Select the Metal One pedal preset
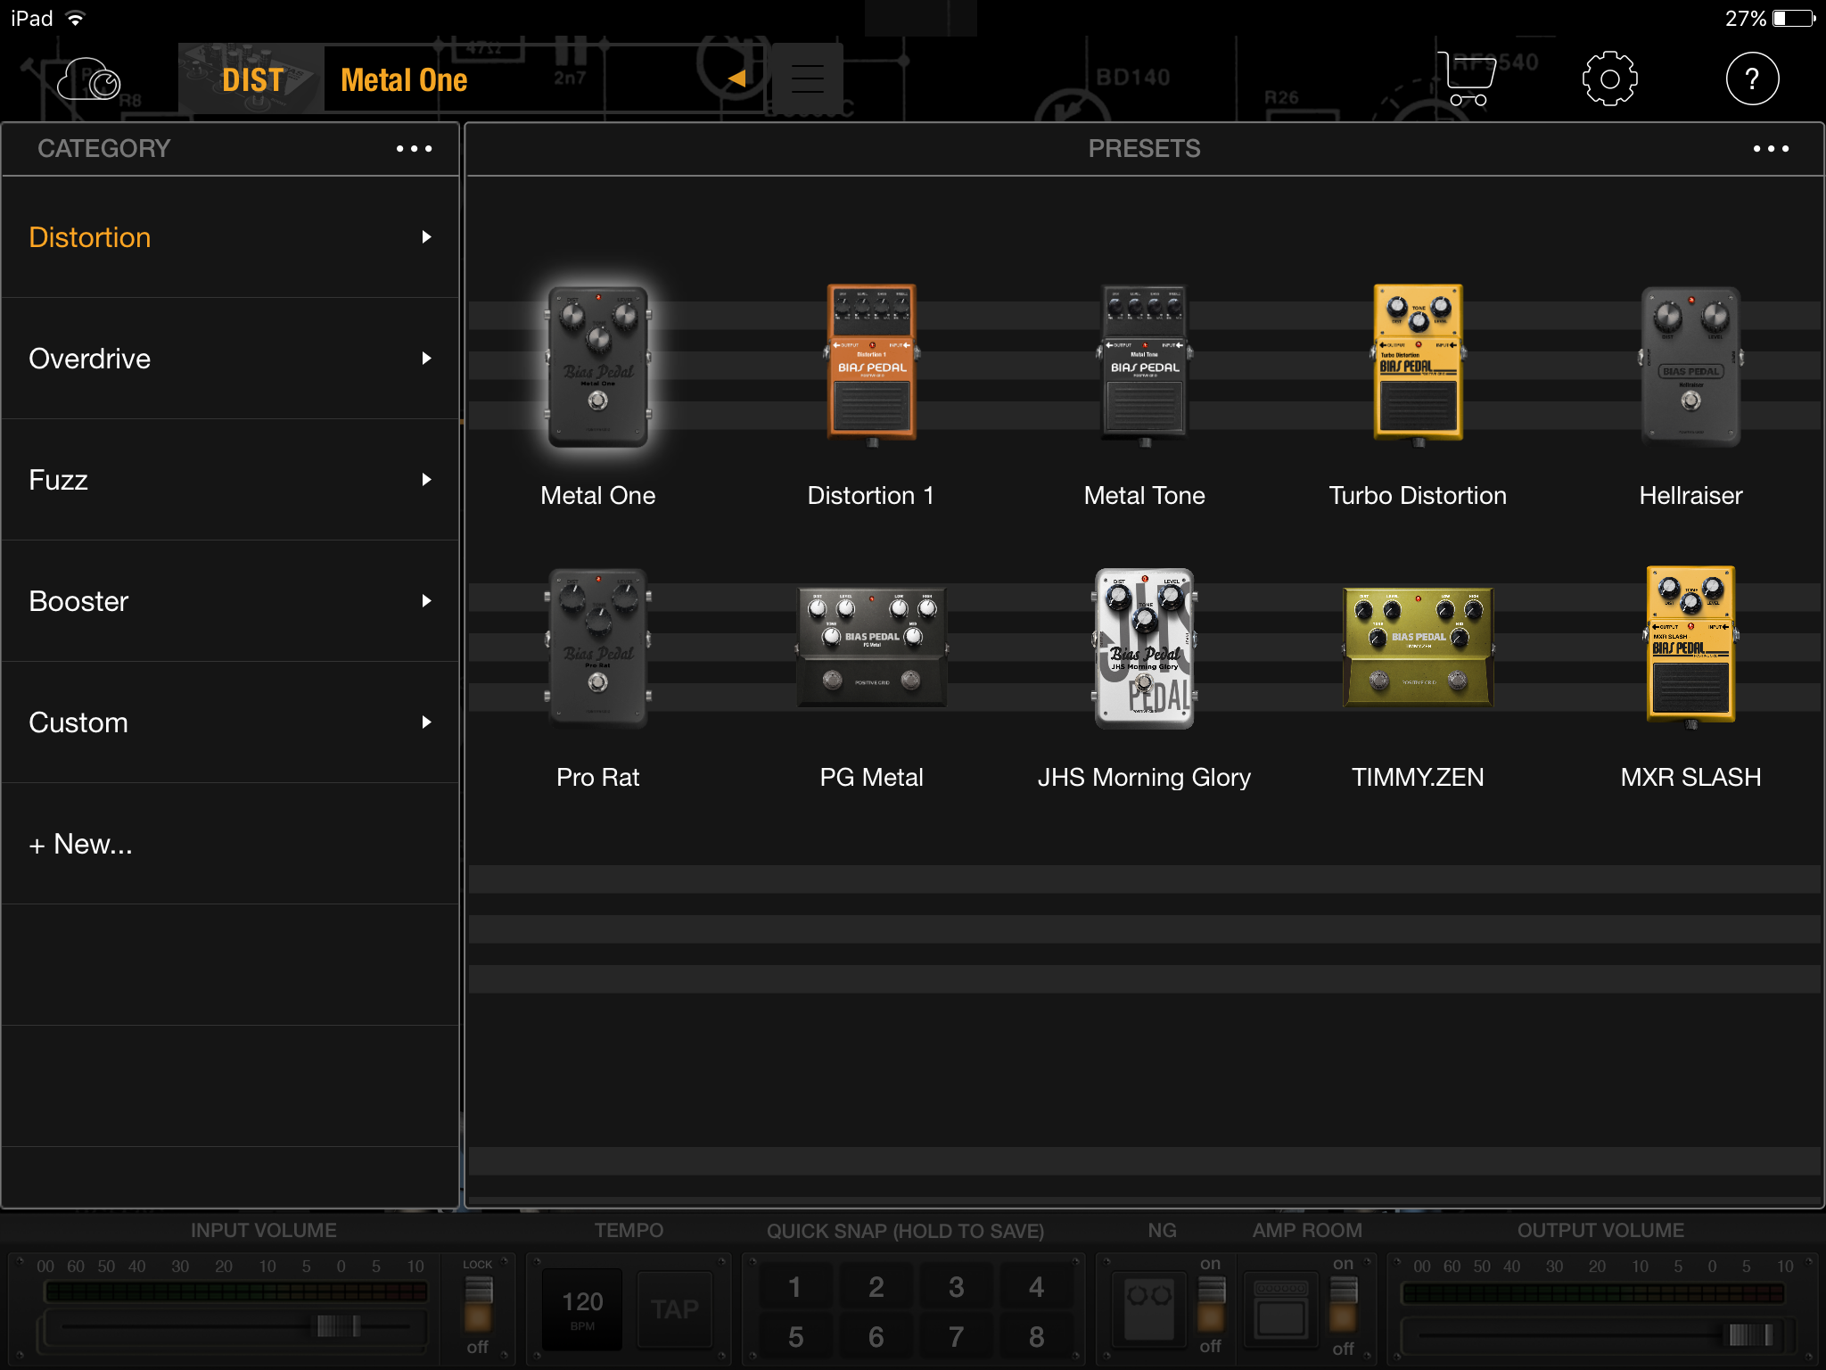This screenshot has height=1370, width=1826. click(x=597, y=367)
